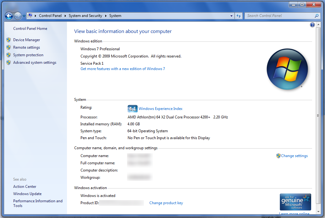Click the computer icon in address bar

30,15
